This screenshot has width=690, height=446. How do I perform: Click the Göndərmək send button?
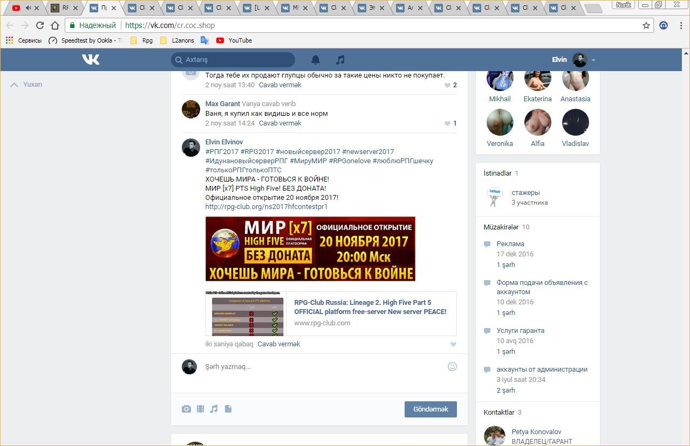click(431, 409)
